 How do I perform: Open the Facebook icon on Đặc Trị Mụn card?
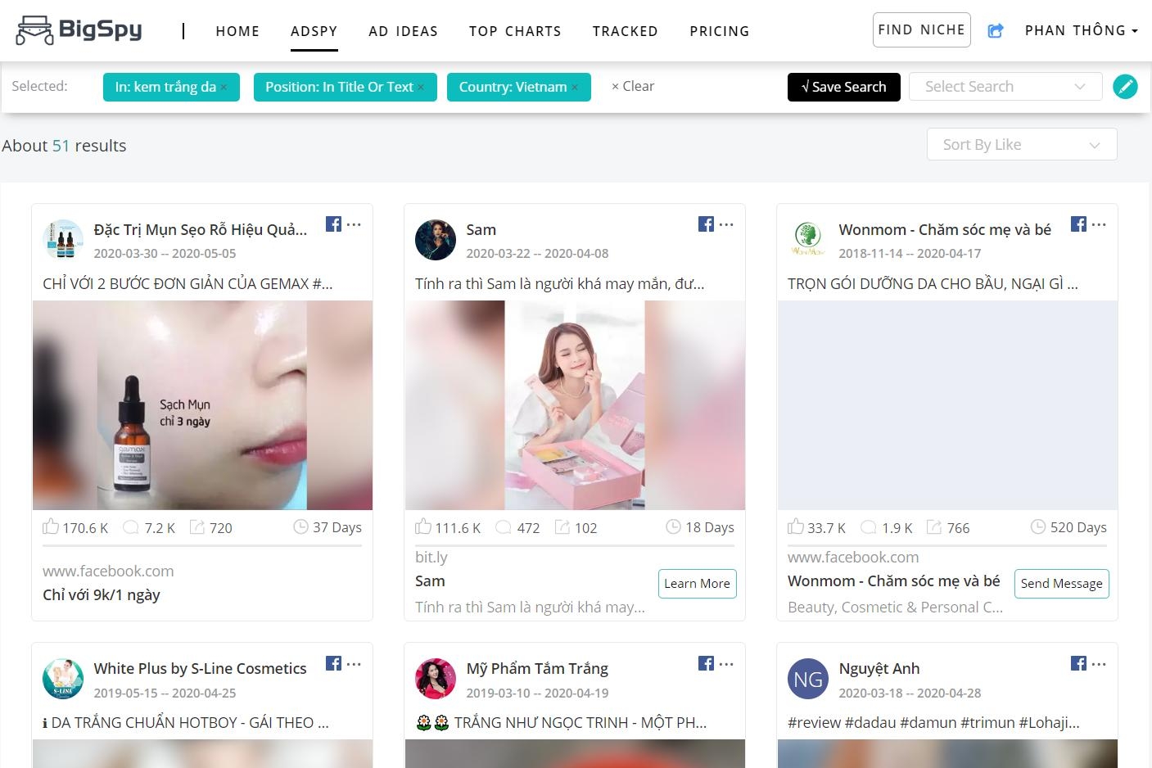[333, 224]
